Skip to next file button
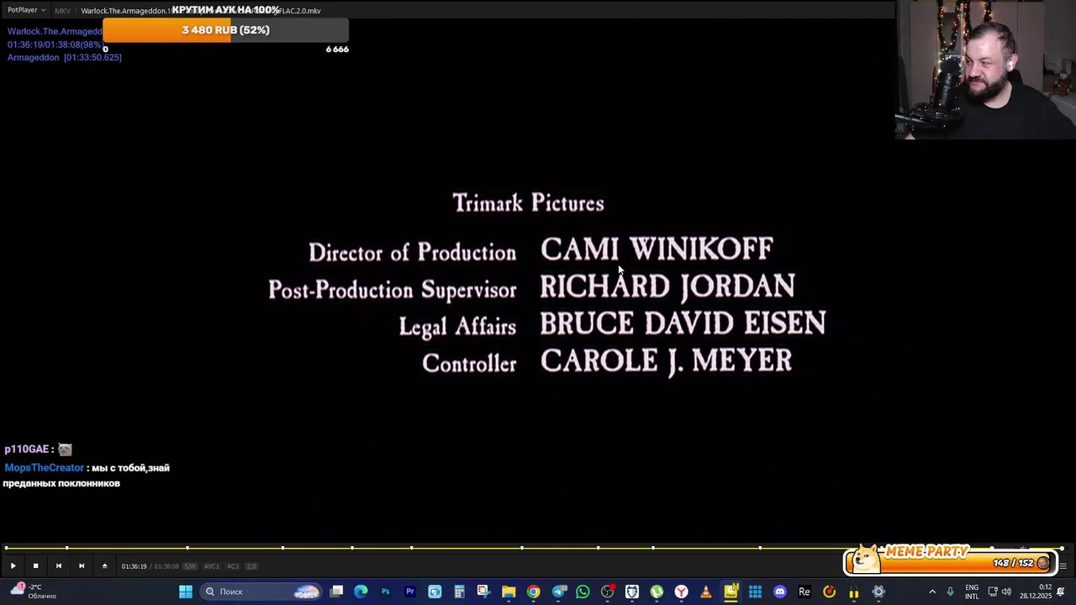Image resolution: width=1076 pixels, height=605 pixels. (81, 566)
